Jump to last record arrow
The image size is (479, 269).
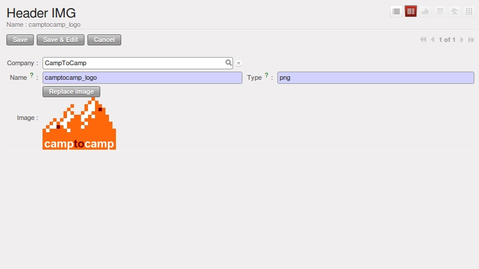pos(471,40)
